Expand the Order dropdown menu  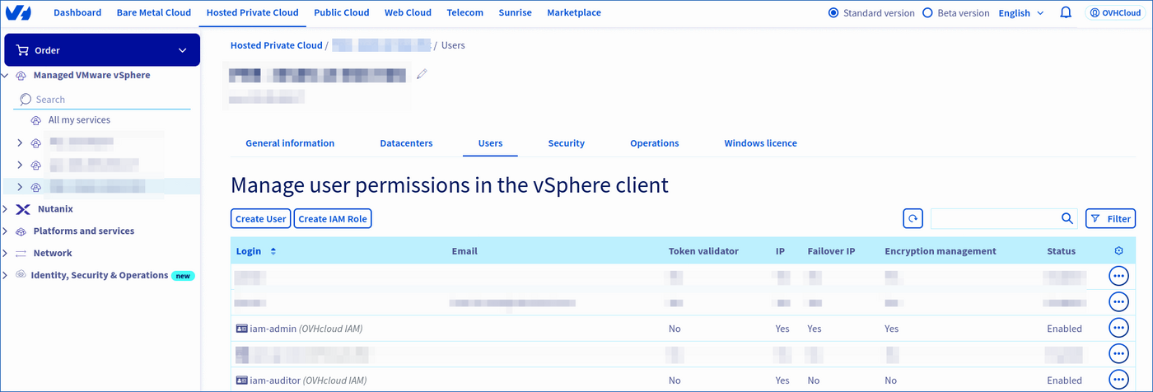click(183, 50)
